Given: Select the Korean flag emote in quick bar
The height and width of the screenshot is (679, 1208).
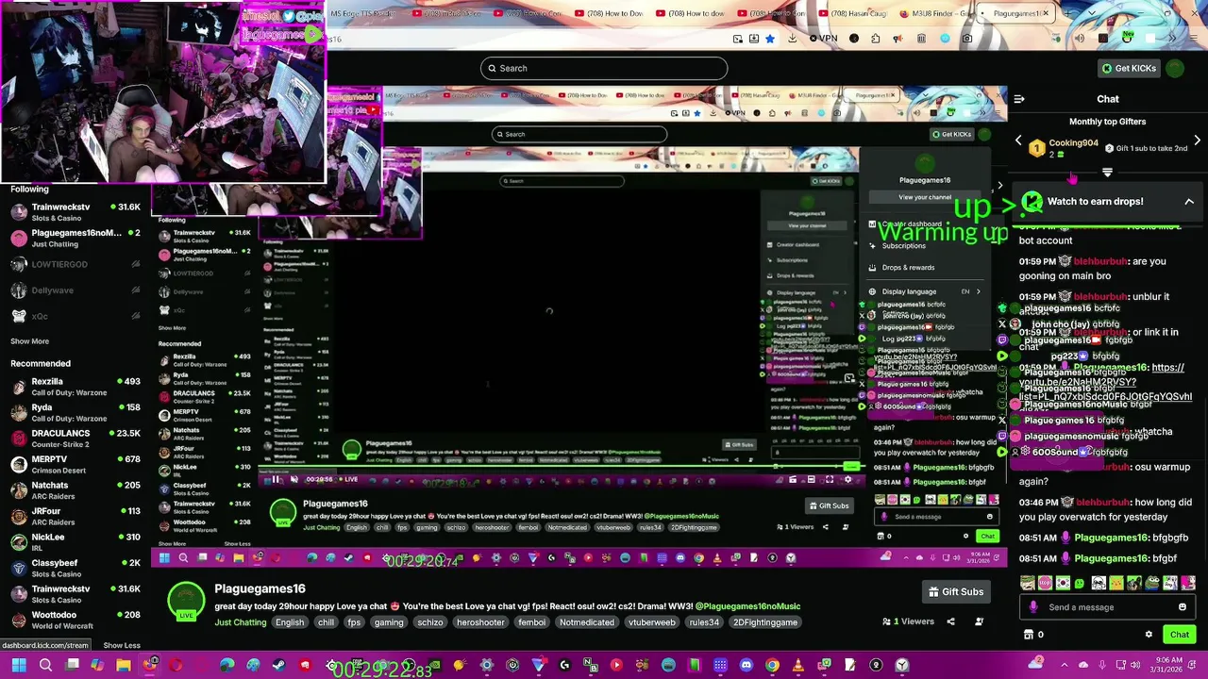Looking at the screenshot, I should click(x=1063, y=583).
